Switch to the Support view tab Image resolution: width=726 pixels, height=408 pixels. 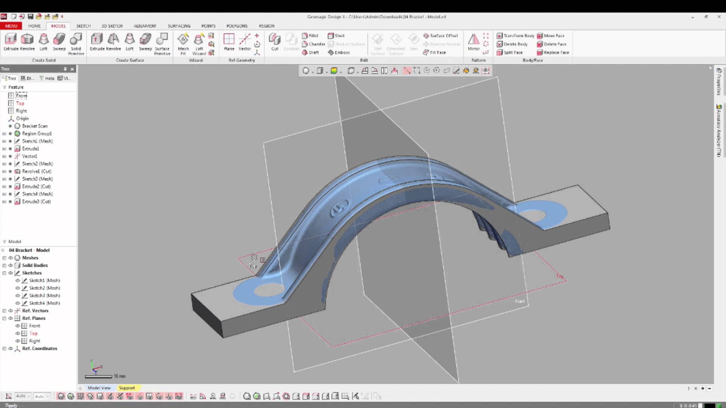pos(127,388)
